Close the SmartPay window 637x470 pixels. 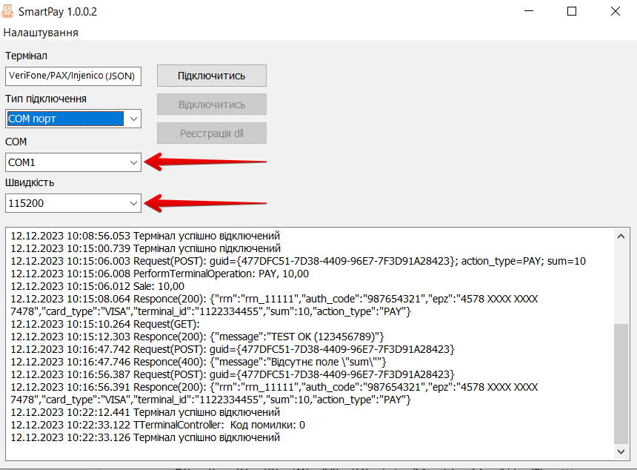coord(615,12)
